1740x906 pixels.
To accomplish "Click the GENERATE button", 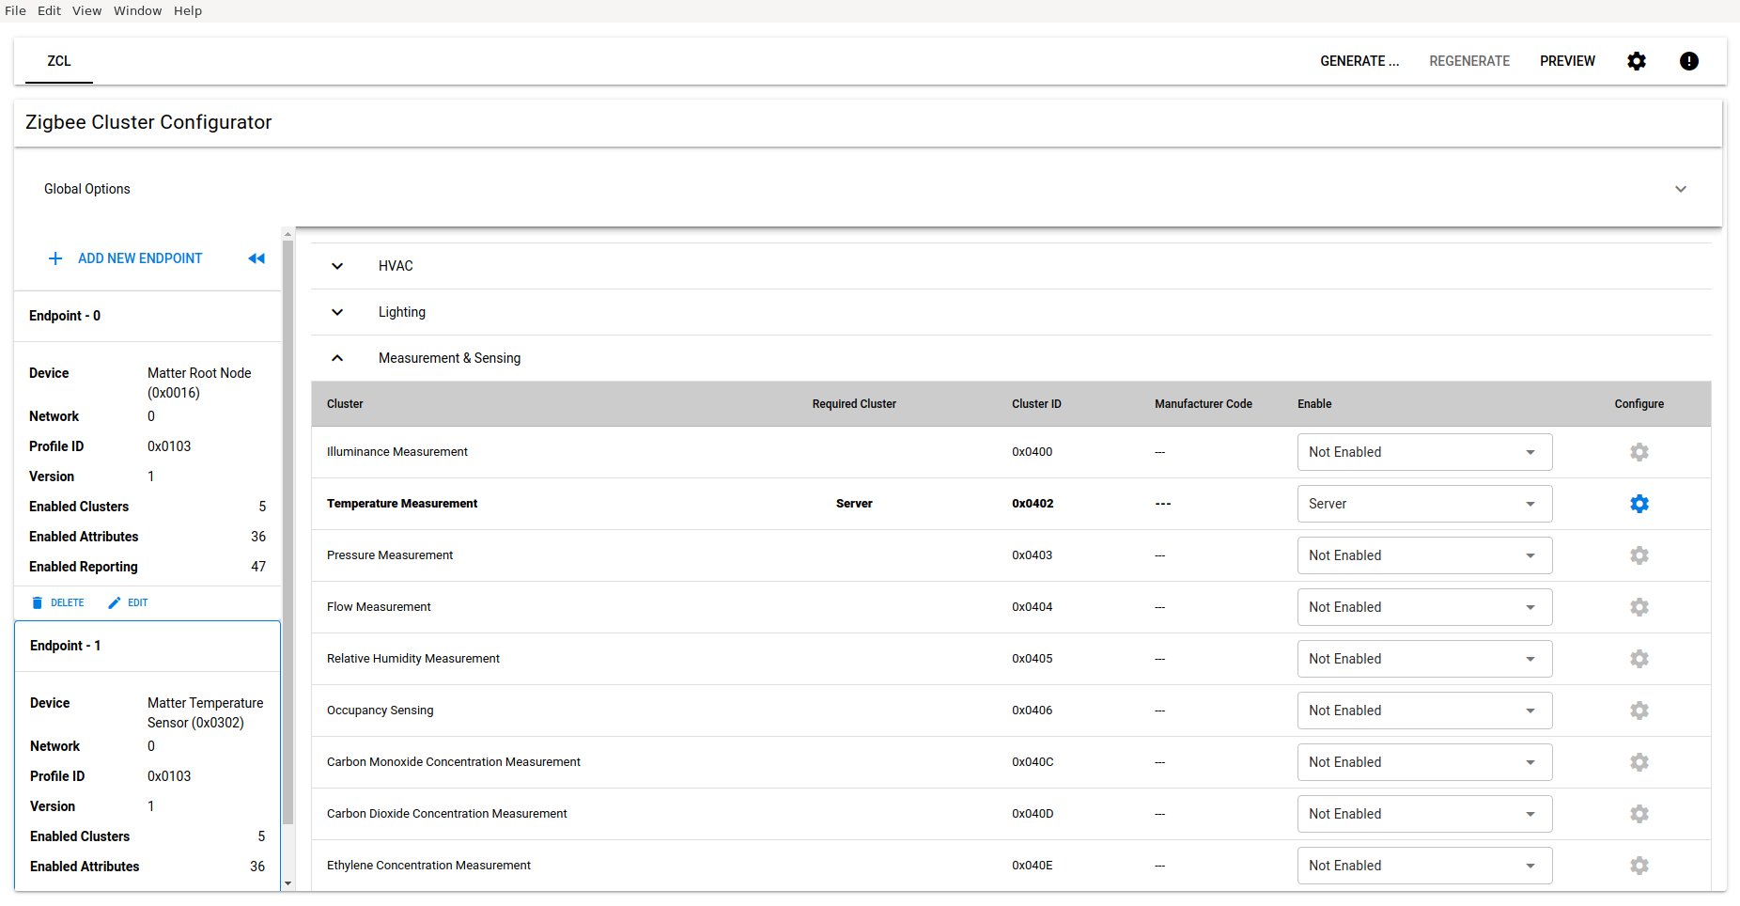I will click(1359, 61).
